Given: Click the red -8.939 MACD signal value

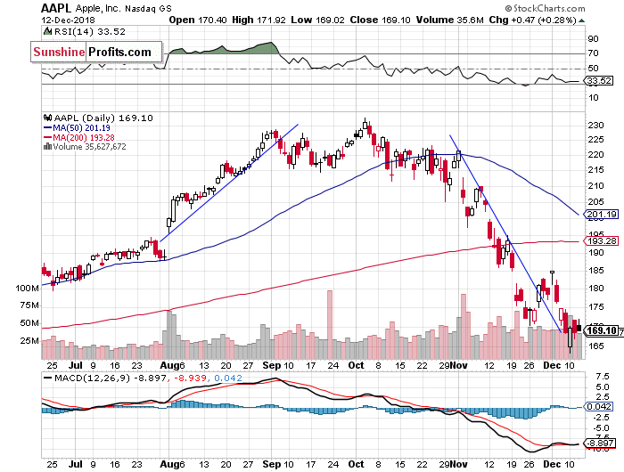Looking at the screenshot, I should coord(189,378).
